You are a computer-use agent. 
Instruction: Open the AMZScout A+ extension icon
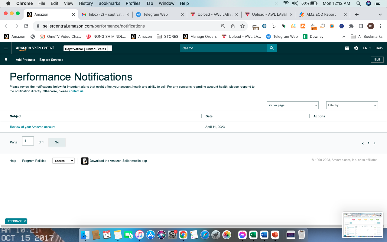(293, 26)
